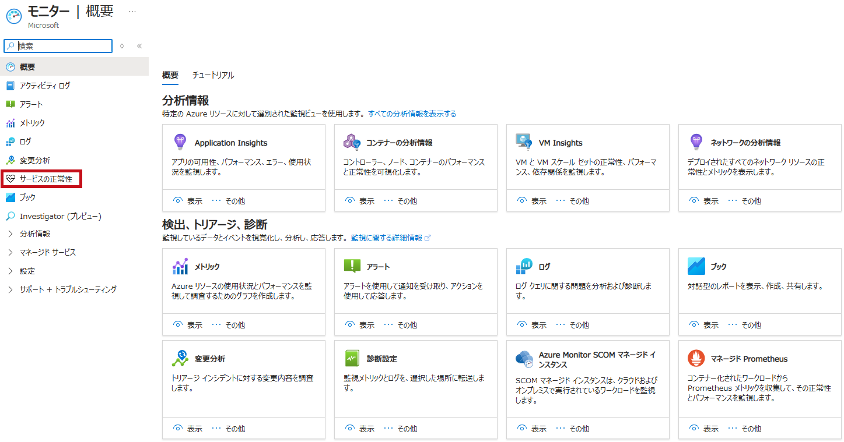Collapse the sidebar with the double-chevron icon
844x442 pixels.
tap(139, 46)
